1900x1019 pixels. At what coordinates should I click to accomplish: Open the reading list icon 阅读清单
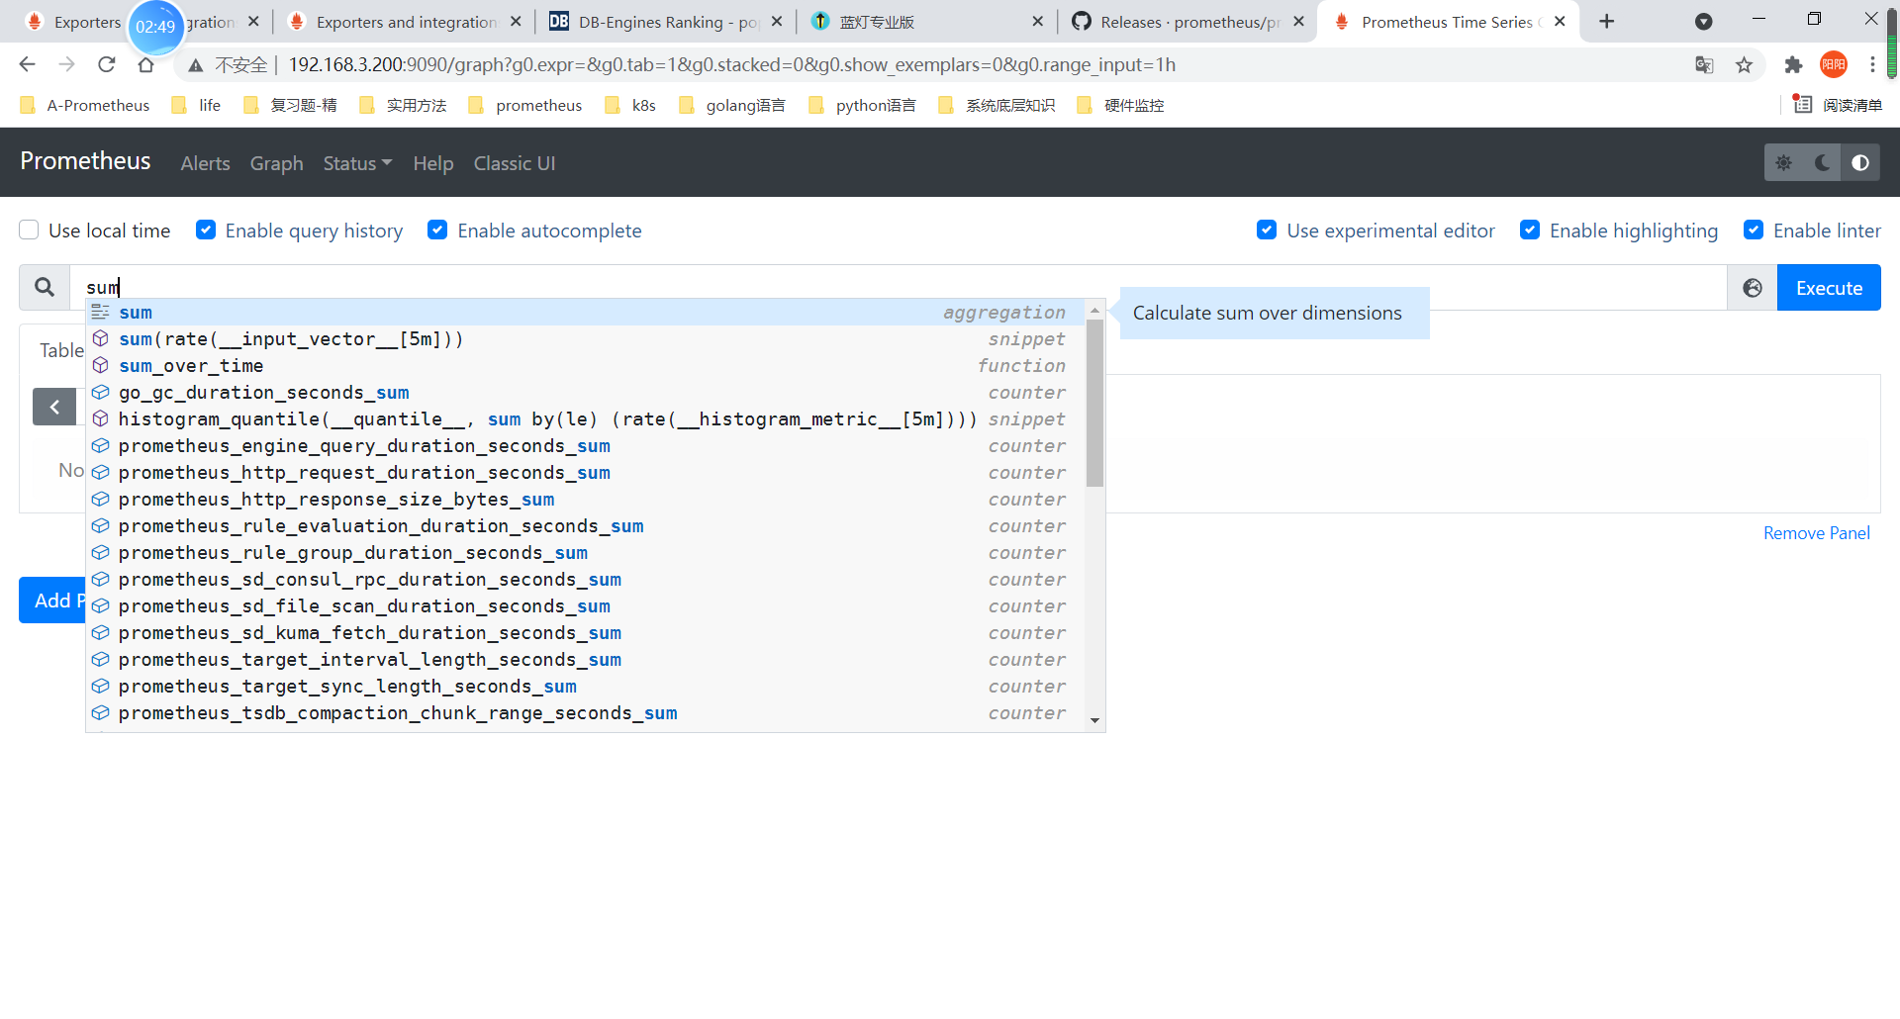1838,105
